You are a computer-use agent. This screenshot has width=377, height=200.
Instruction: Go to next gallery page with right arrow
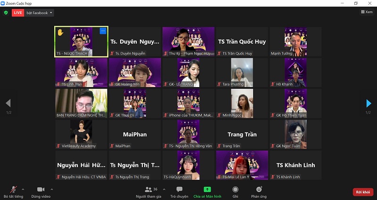point(369,104)
